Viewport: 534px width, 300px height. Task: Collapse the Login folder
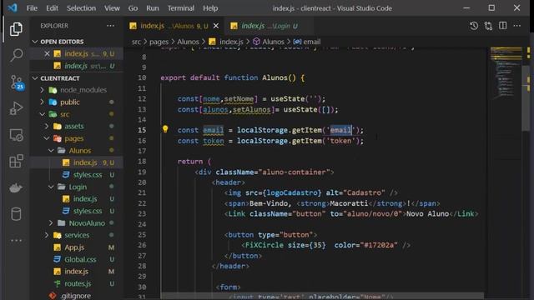pos(51,187)
